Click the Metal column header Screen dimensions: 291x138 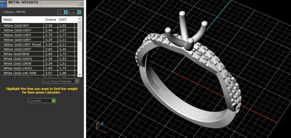[x=23, y=20]
